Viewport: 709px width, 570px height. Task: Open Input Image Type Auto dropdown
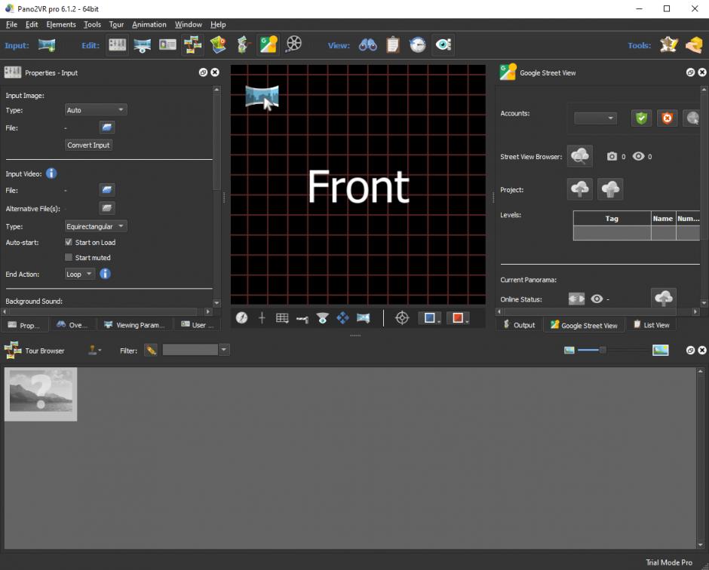96,110
